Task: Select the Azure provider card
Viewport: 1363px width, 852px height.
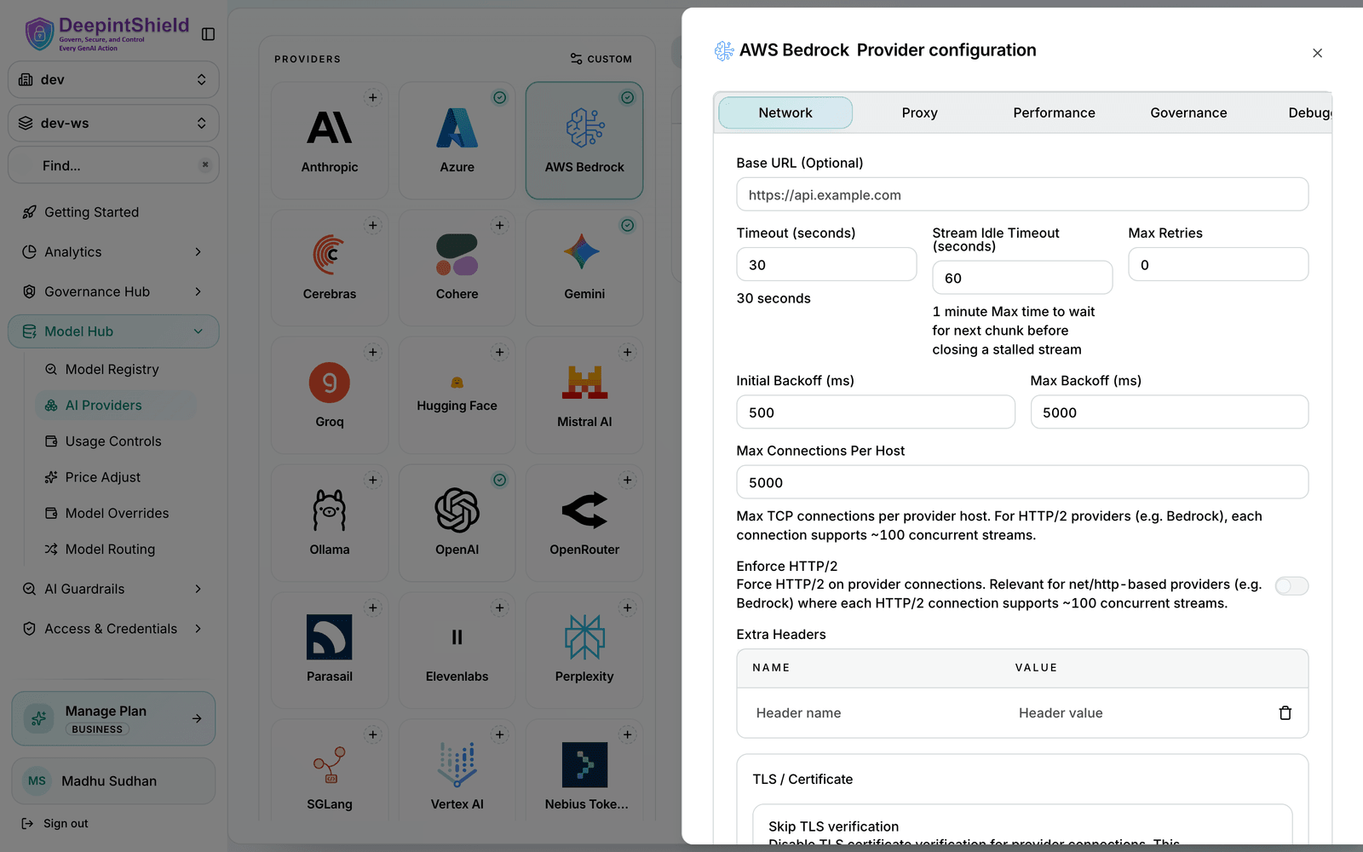Action: (x=457, y=141)
